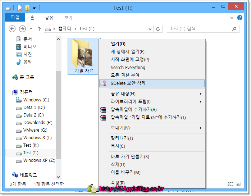Choose 속성(R) from the context menu
The image size is (251, 196).
coord(152,183)
